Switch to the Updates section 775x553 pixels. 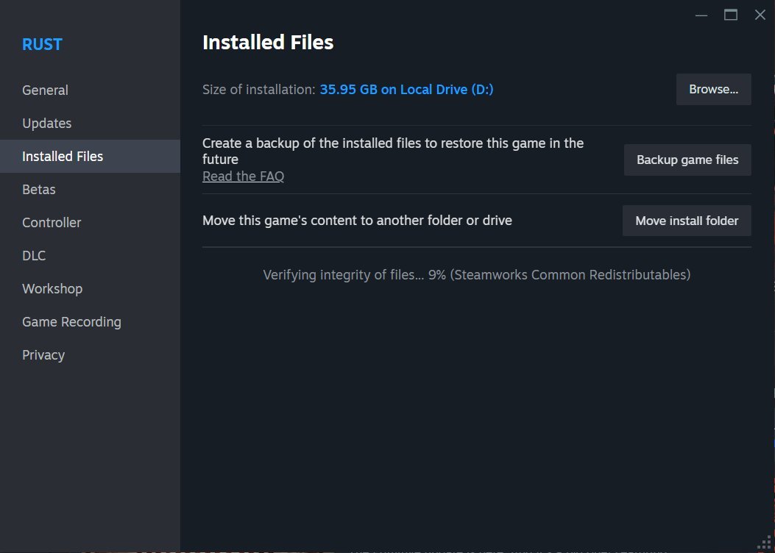[x=46, y=123]
